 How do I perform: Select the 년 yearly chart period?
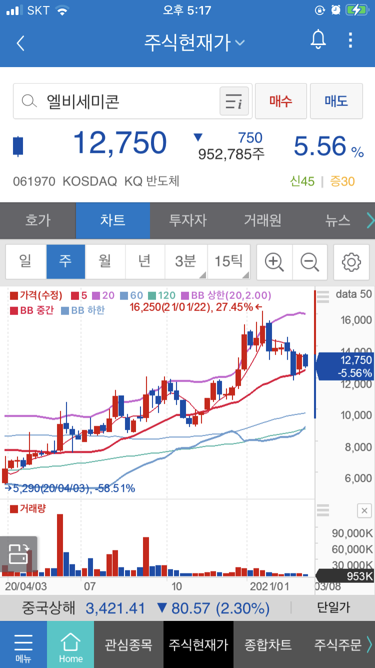coord(144,261)
